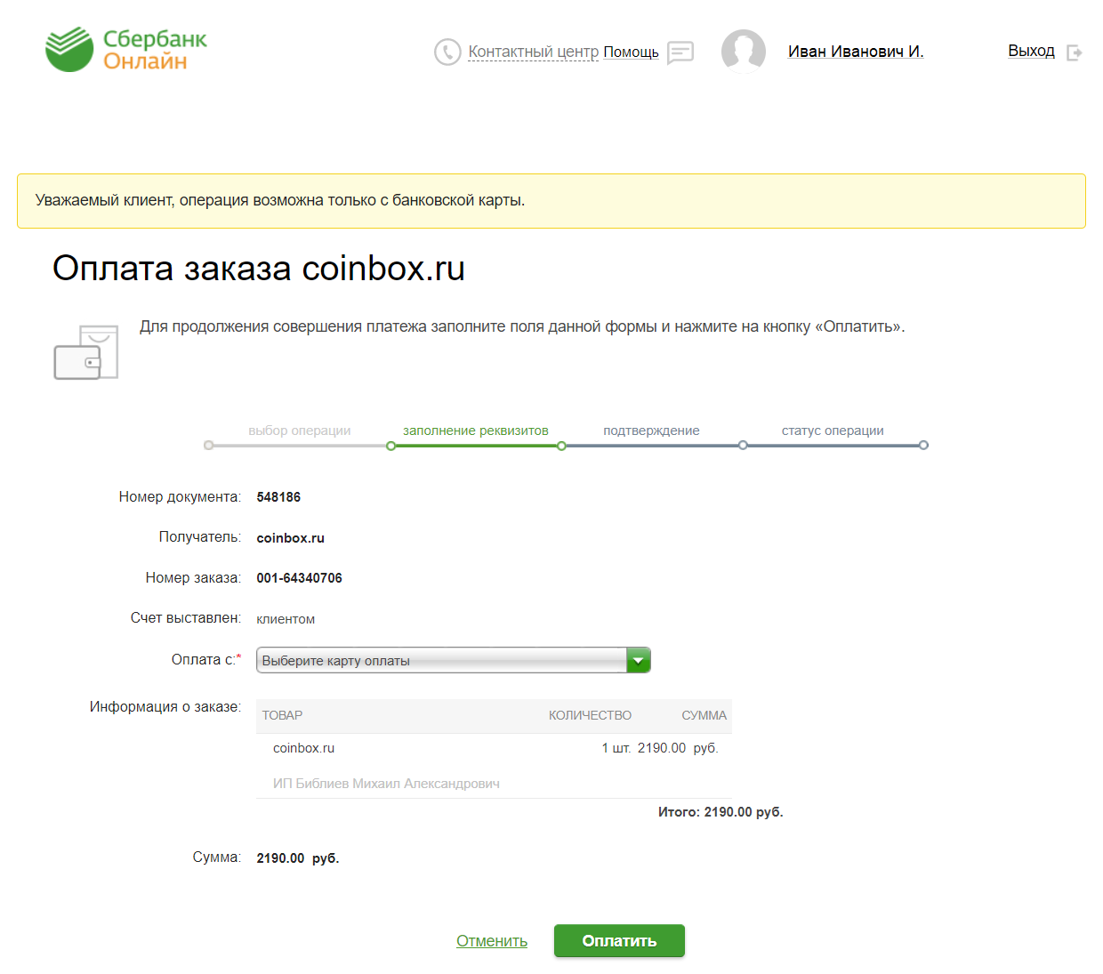Click the wallet and shopping bag icon
1103x974 pixels.
86,352
